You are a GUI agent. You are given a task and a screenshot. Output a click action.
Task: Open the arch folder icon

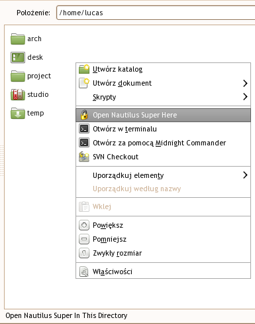18,39
